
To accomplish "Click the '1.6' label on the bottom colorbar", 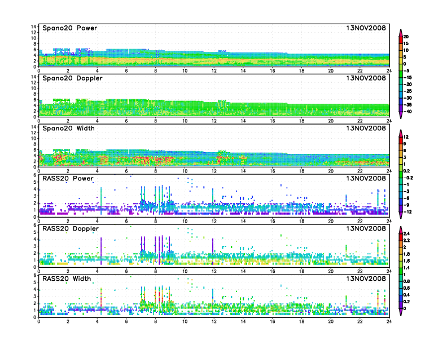I will tap(406, 261).
